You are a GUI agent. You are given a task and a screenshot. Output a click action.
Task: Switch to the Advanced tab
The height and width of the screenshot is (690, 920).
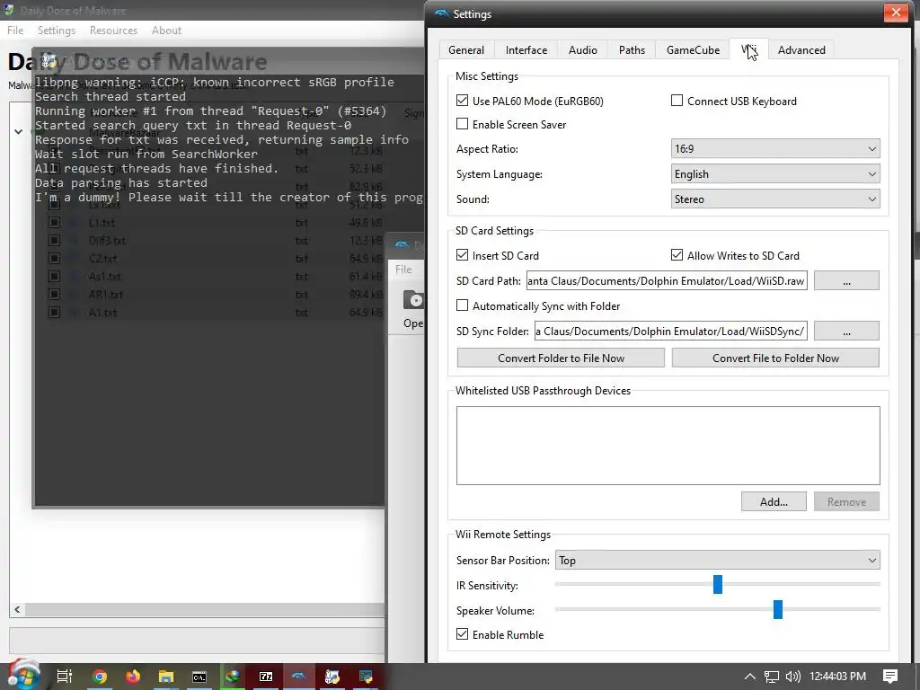801,50
